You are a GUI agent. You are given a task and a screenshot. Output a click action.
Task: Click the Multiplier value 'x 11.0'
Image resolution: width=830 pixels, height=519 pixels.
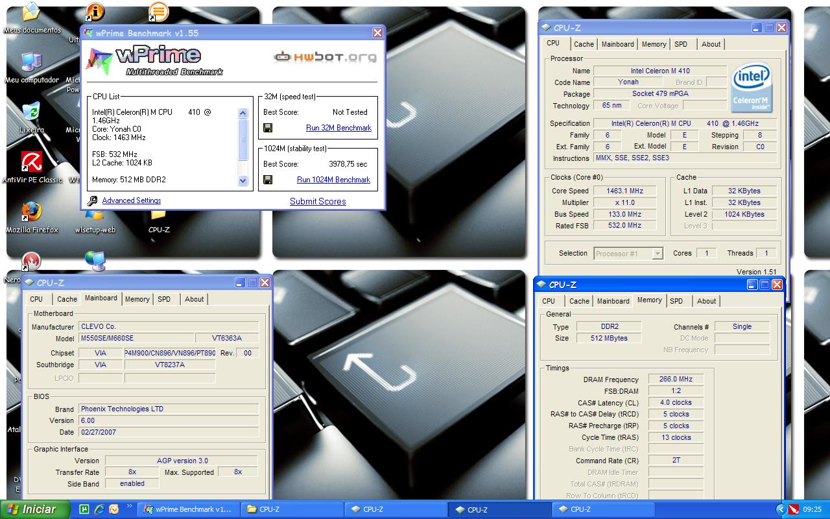[625, 202]
